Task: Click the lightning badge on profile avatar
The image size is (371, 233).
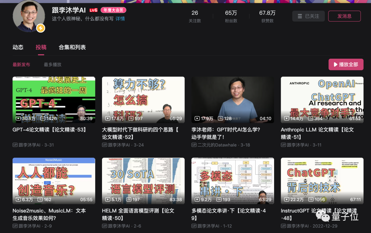Action: (x=41, y=28)
